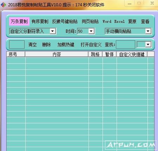Click 加载热键 to load hotkeys
This screenshot has width=158, height=151.
click(x=66, y=44)
